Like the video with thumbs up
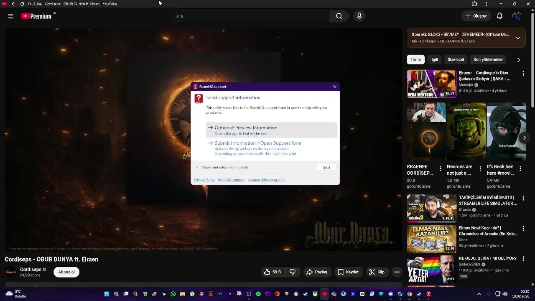 (272, 272)
